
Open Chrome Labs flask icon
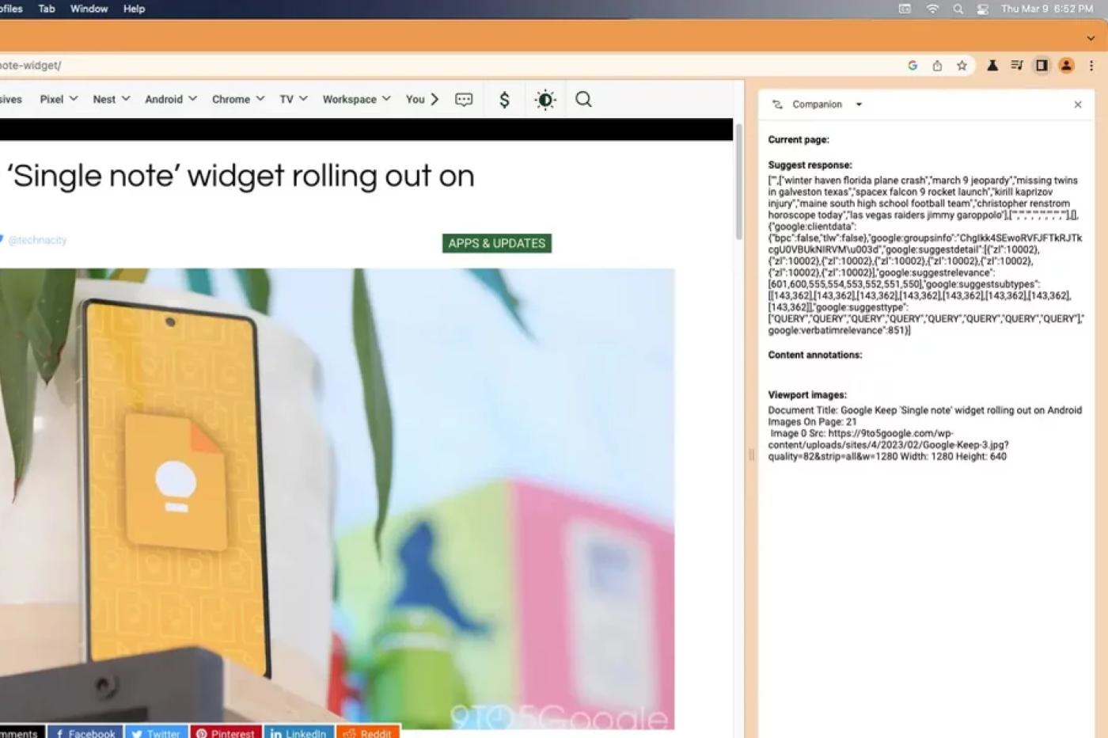(992, 66)
